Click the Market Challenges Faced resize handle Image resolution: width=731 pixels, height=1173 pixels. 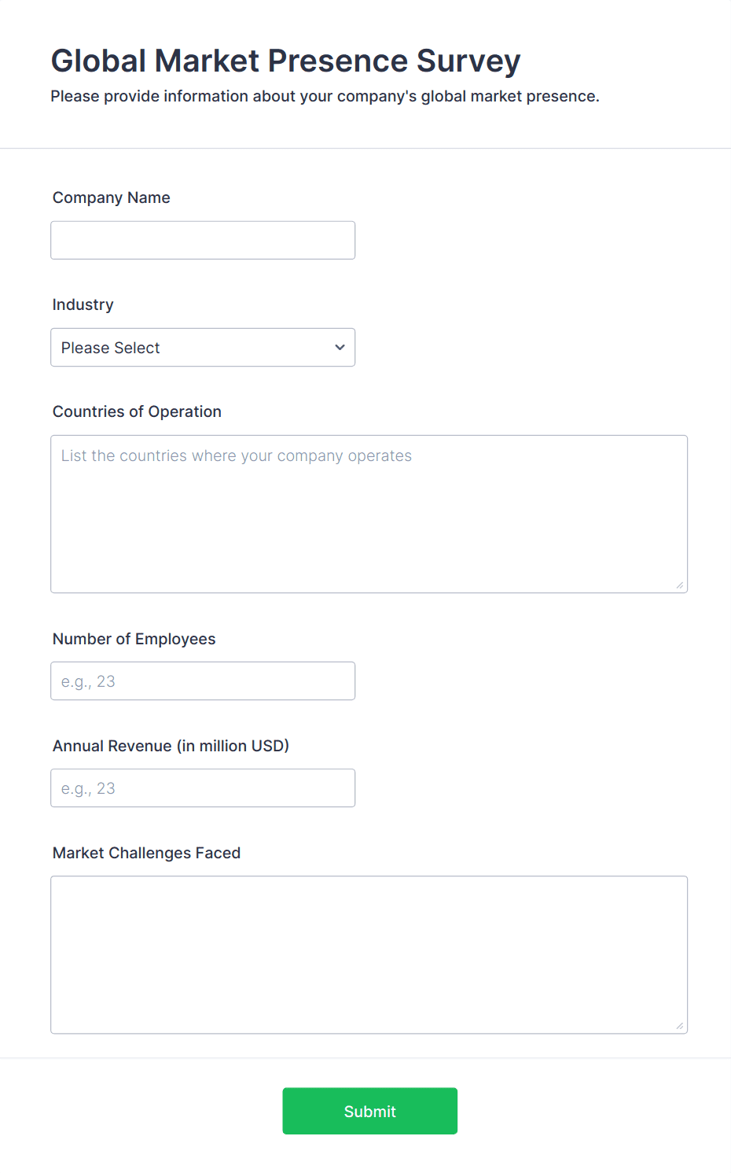point(679,1025)
